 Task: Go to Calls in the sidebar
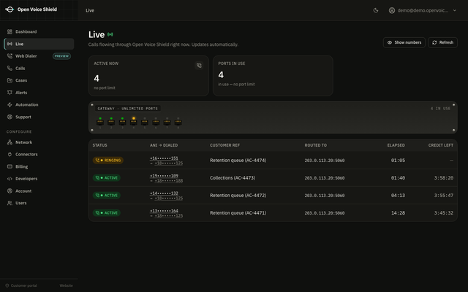[39, 68]
